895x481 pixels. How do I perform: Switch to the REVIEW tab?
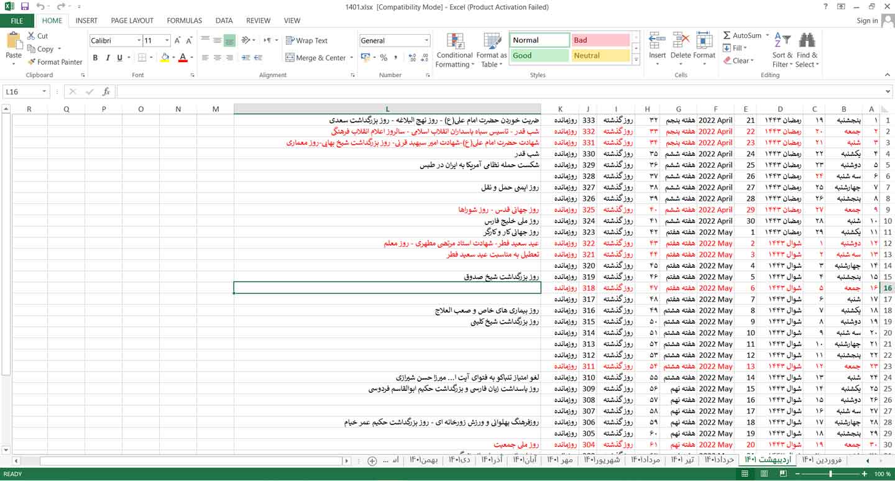(x=258, y=21)
